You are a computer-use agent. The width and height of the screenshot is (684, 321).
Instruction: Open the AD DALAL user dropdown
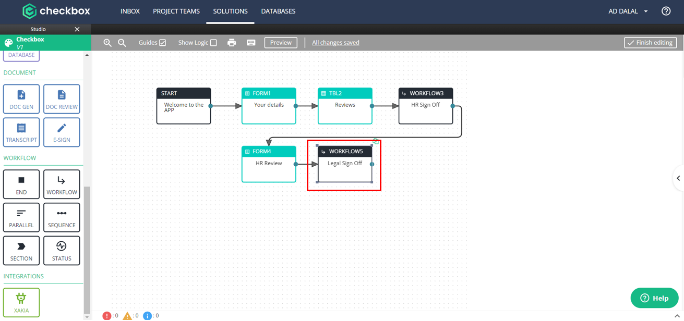[628, 11]
